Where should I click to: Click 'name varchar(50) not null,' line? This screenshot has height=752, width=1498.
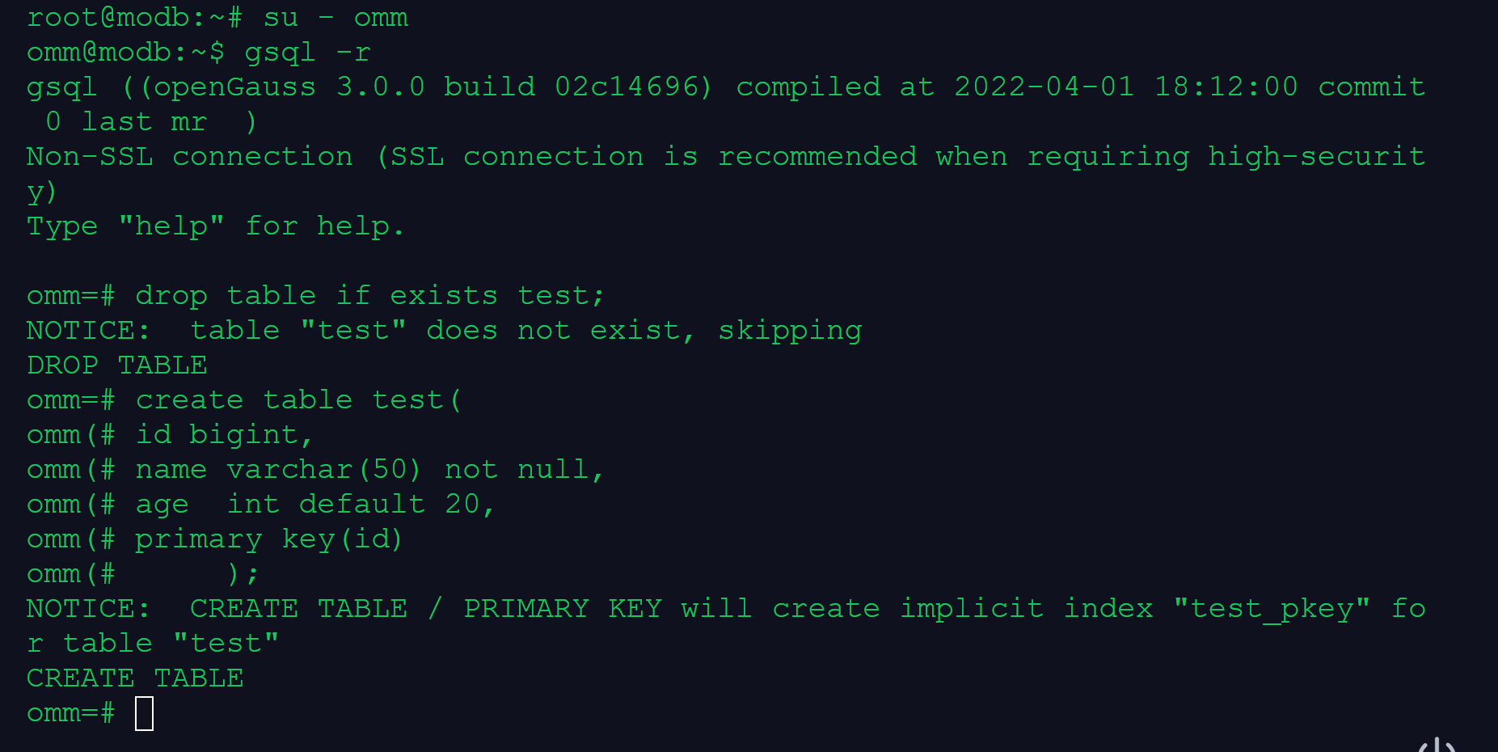[x=369, y=470]
